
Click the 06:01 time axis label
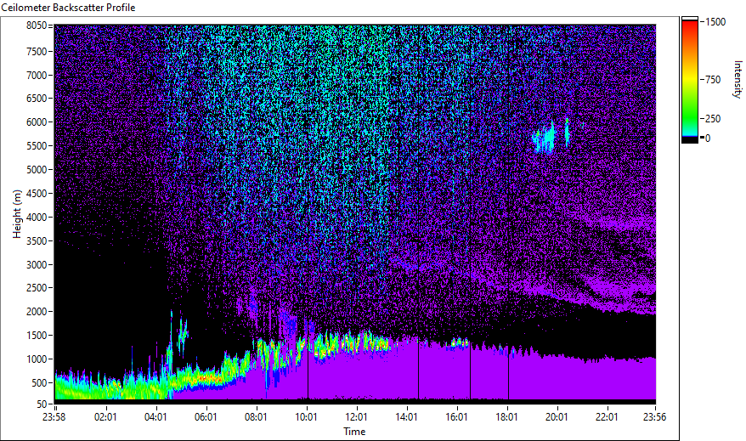point(206,417)
